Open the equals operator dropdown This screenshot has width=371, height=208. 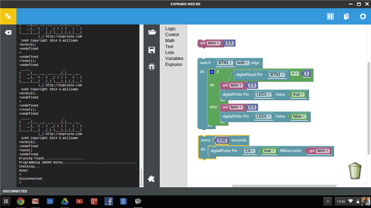pos(294,73)
